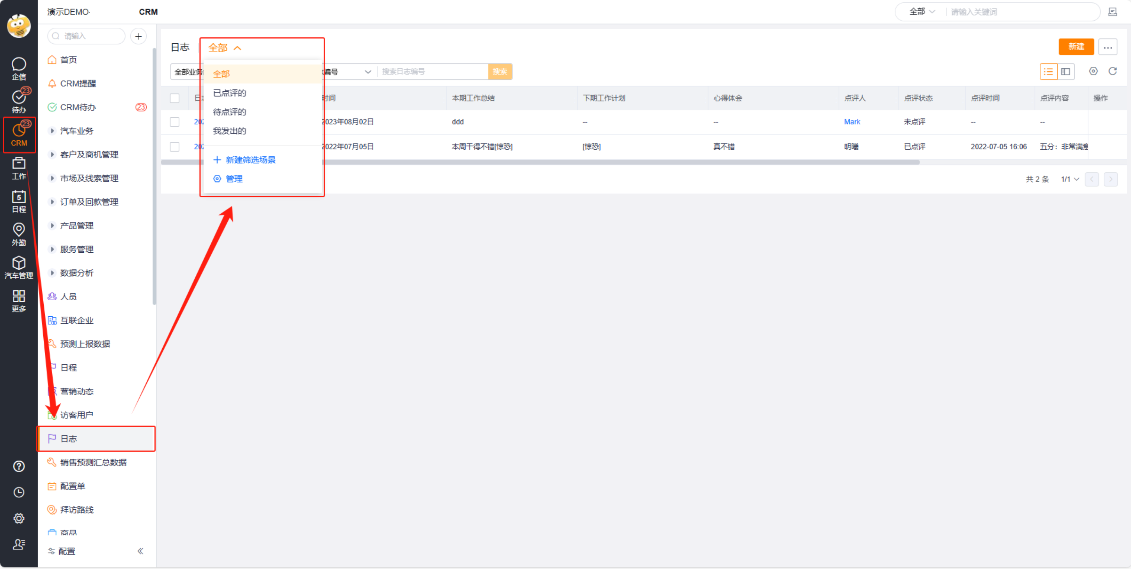Select 已点评的 in the scene menu

point(262,93)
